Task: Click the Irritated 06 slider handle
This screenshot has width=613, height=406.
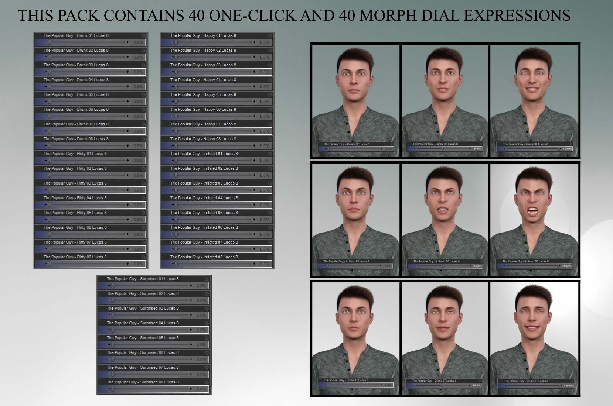Action: (176, 234)
